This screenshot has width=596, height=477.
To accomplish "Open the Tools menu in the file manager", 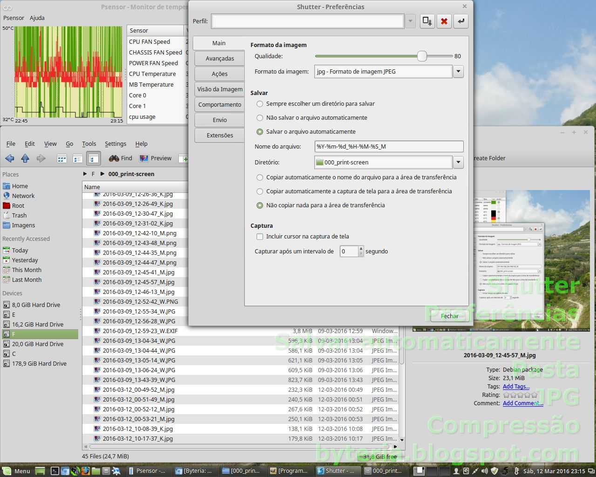I will (89, 143).
